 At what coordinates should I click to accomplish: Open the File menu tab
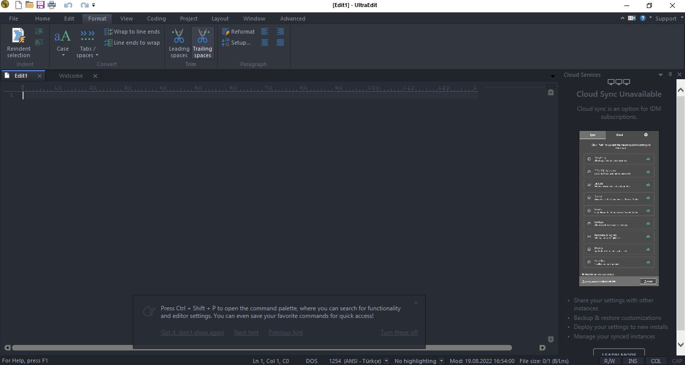click(x=14, y=19)
